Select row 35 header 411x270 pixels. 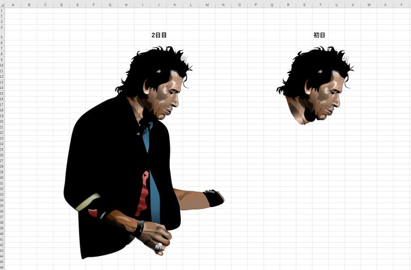(2, 205)
